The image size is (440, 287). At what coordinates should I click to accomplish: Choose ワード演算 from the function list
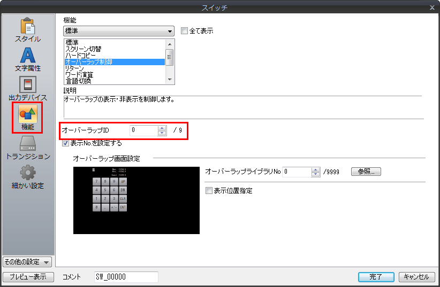click(x=79, y=74)
